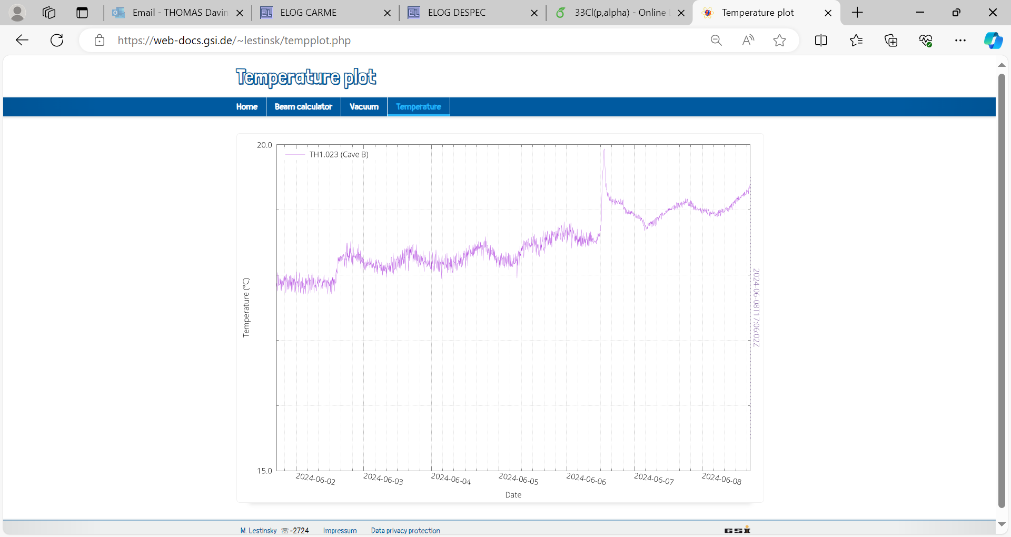Click the page scrollbar up arrow
1011x537 pixels.
1002,65
